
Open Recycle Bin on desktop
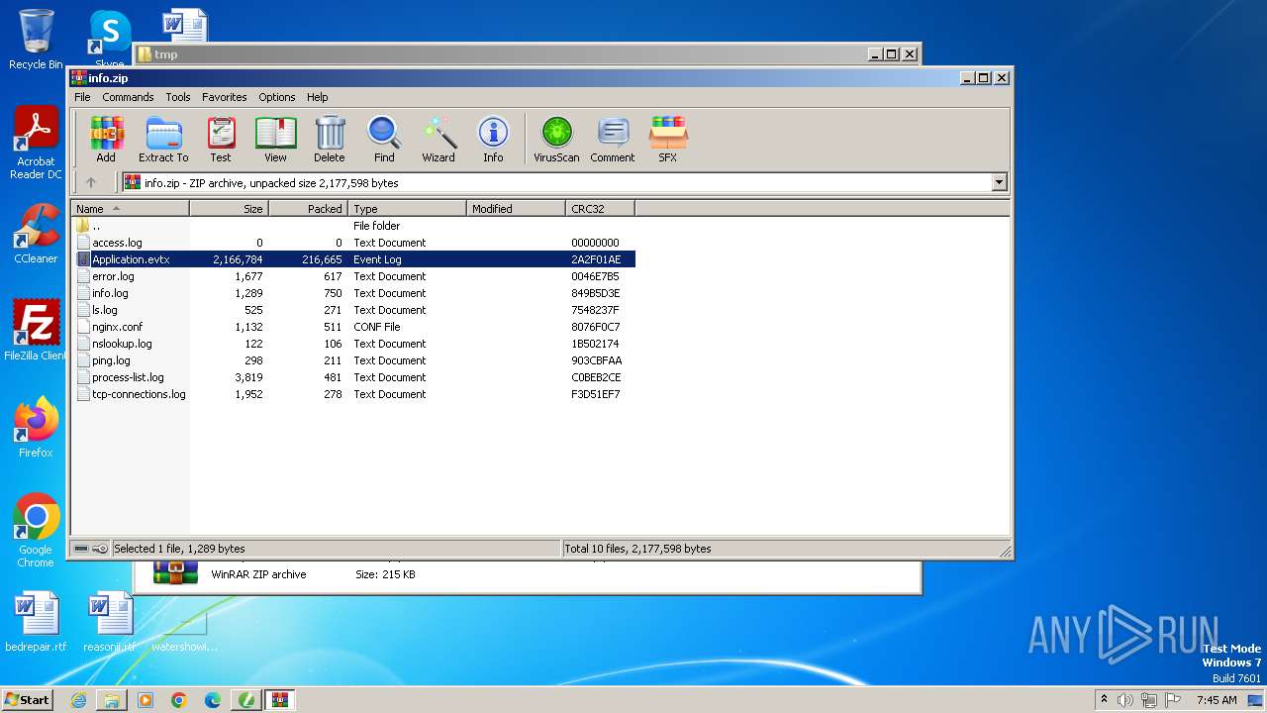tap(36, 40)
